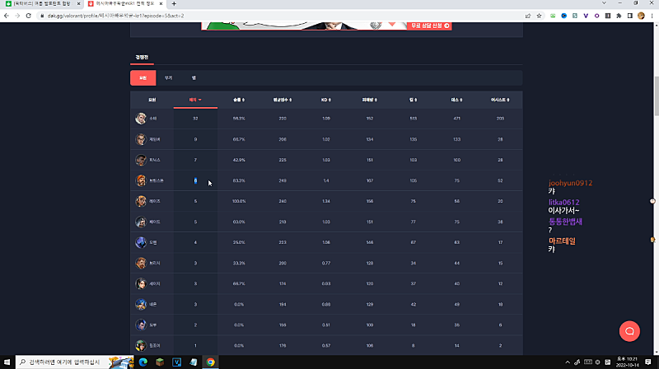Click the red banner ad button at top
659x369 pixels.
click(429, 26)
